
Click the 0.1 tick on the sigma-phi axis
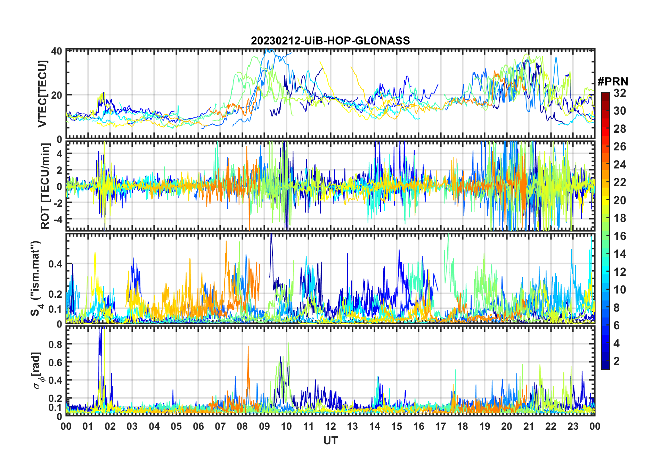(x=56, y=407)
